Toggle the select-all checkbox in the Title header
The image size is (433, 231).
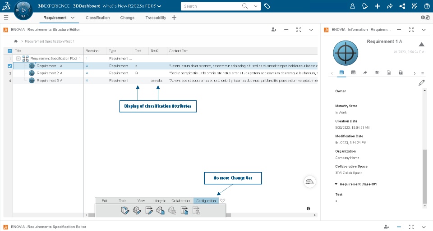pyautogui.click(x=9, y=51)
